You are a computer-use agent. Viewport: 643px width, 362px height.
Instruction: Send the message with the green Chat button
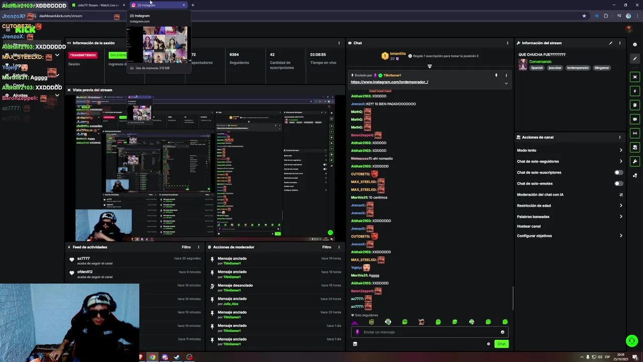pyautogui.click(x=501, y=344)
